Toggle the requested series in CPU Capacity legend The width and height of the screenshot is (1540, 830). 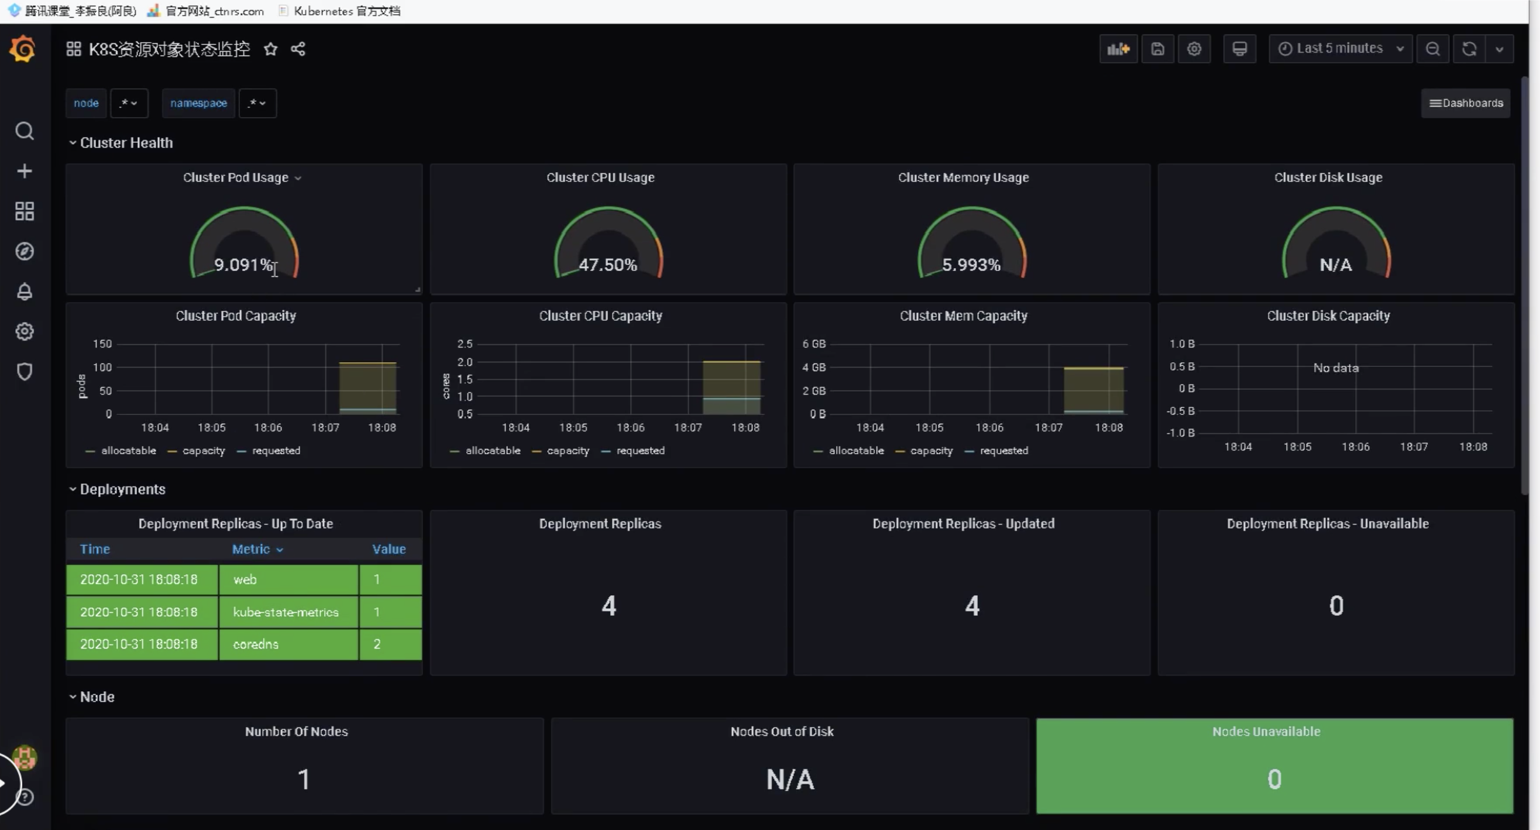[640, 450]
